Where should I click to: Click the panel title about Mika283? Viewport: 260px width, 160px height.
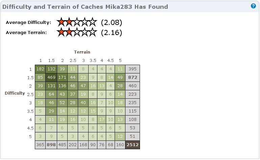(x=85, y=7)
